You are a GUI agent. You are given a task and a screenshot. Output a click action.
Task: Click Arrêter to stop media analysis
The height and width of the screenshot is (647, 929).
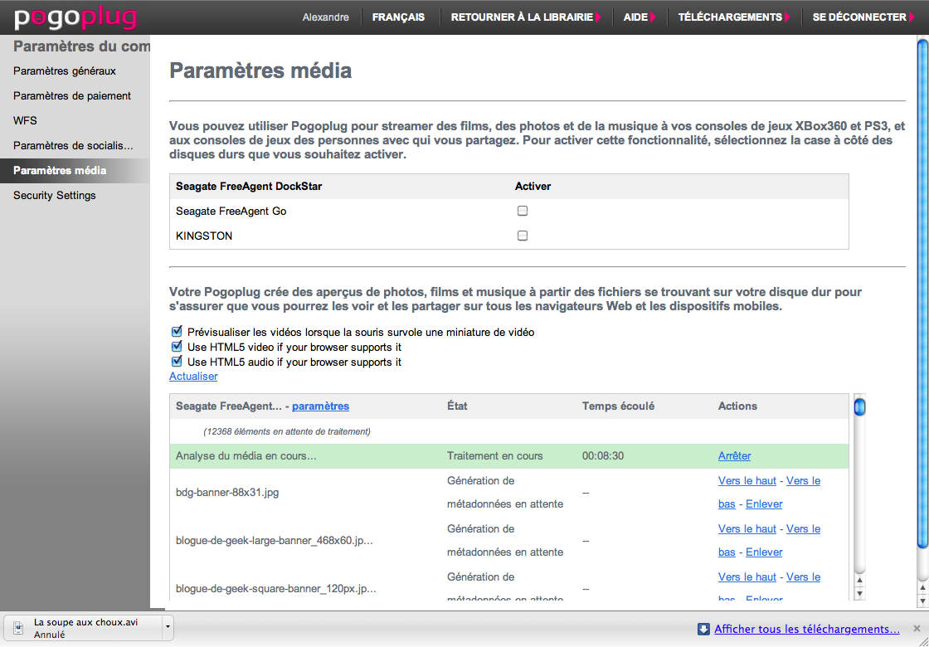click(x=734, y=455)
